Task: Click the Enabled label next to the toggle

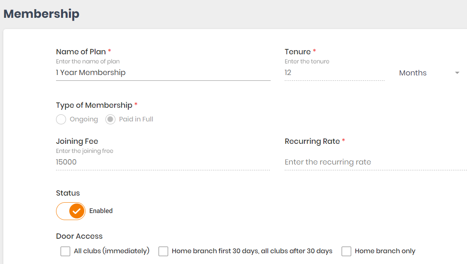Action: (101, 211)
